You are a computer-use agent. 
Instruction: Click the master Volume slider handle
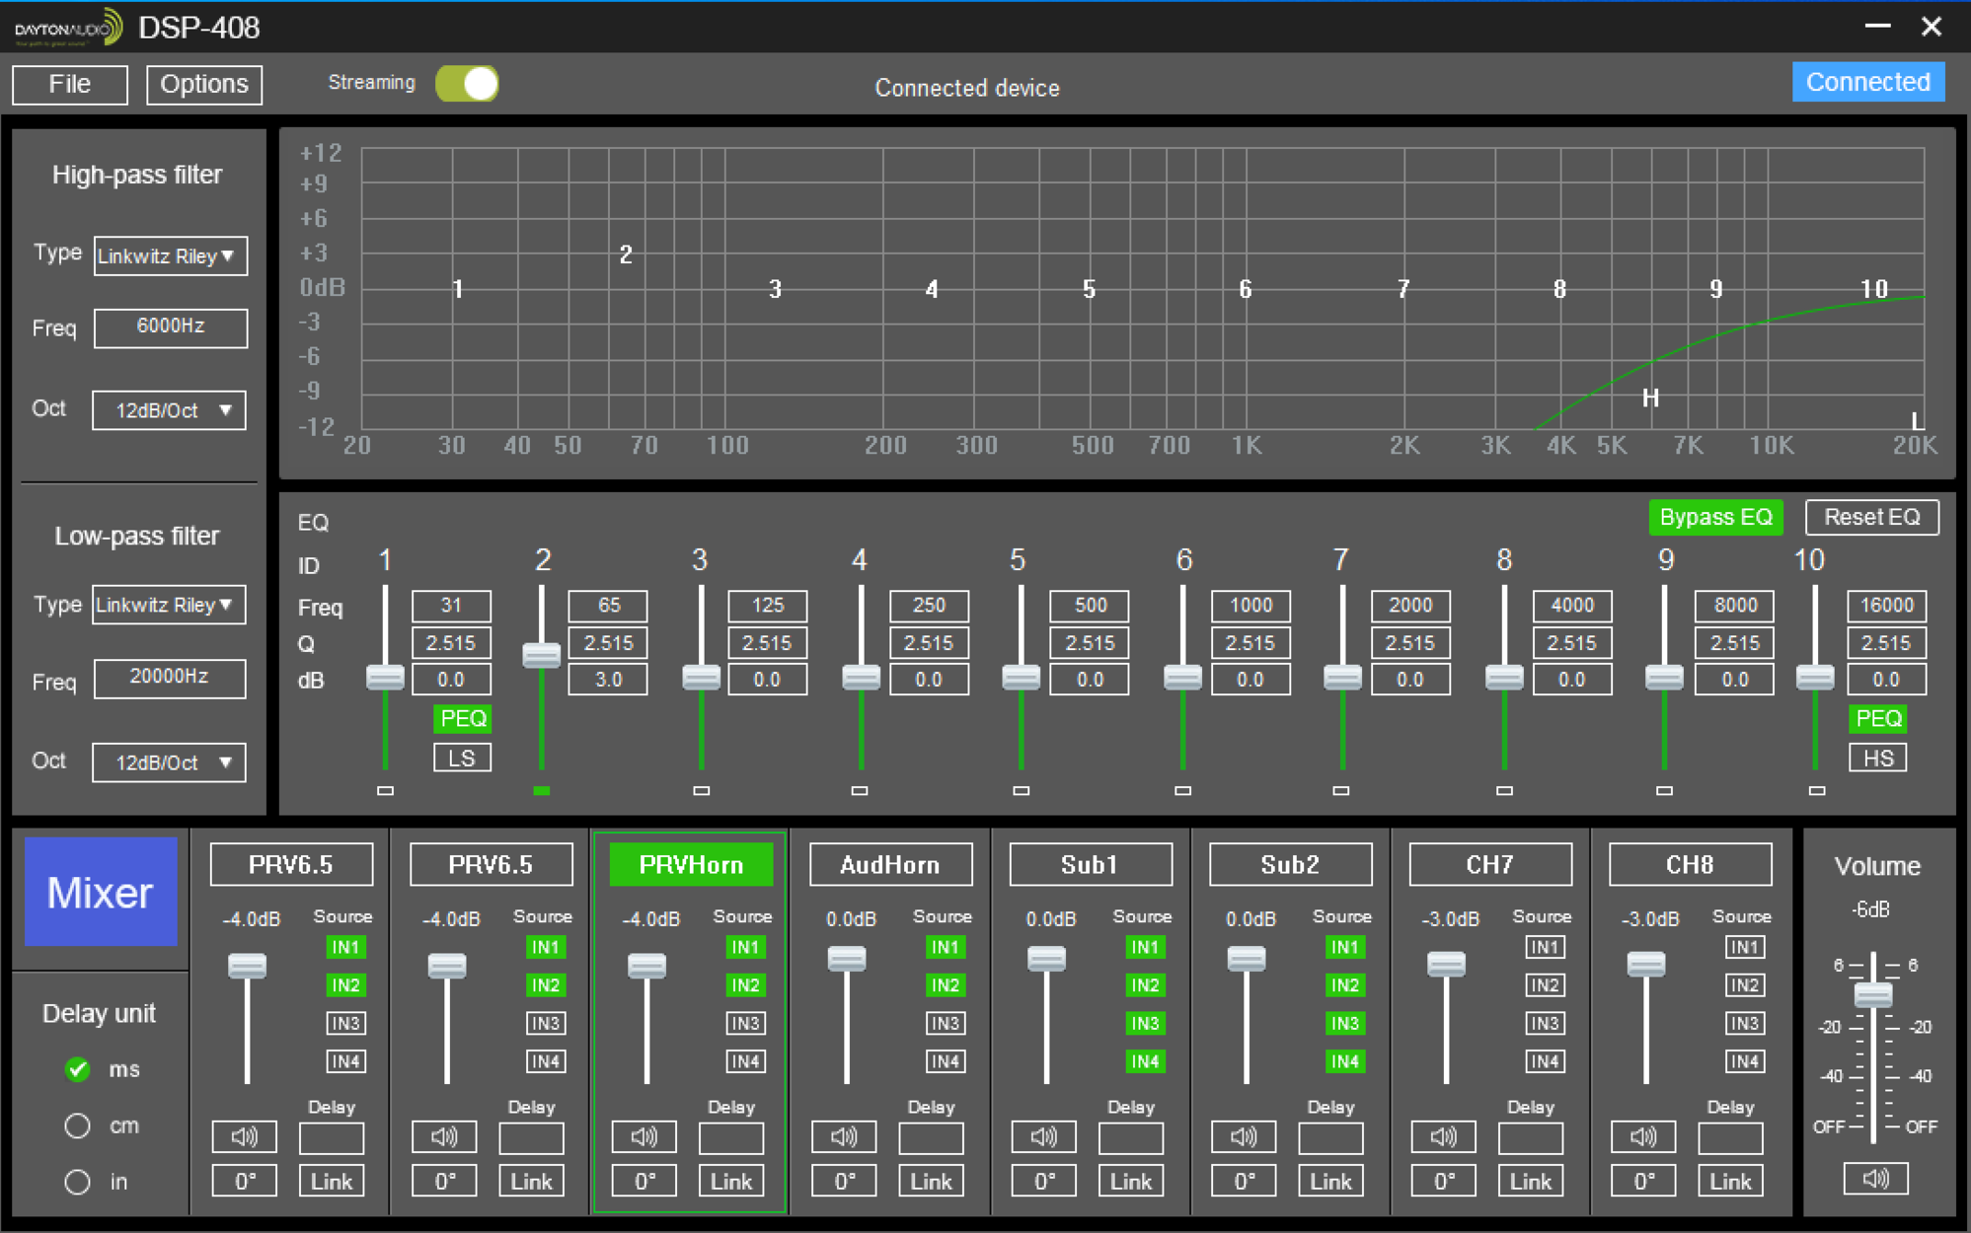pos(1872,994)
